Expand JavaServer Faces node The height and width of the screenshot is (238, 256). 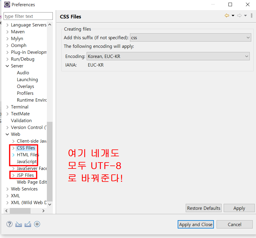click(x=13, y=168)
